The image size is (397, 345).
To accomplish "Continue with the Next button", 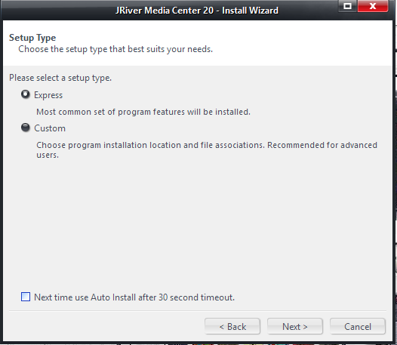I will 295,327.
